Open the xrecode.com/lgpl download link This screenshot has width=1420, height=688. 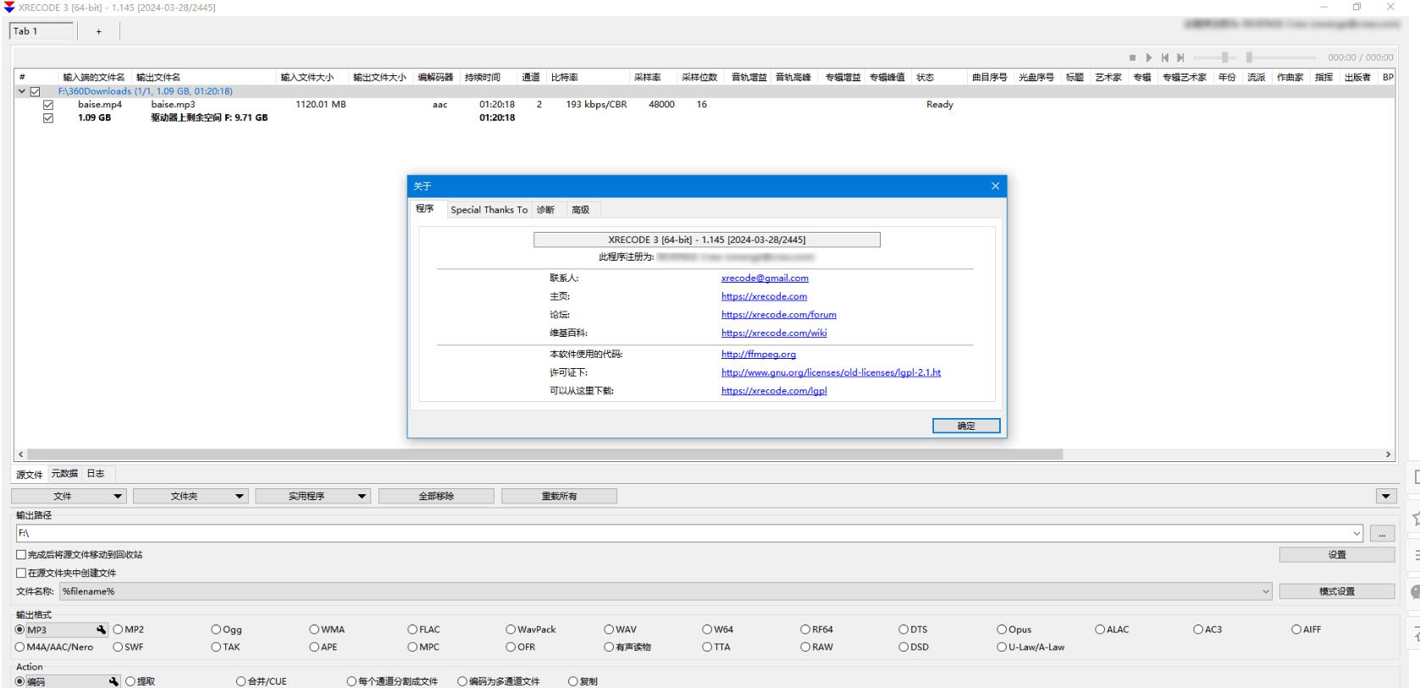pyautogui.click(x=774, y=391)
